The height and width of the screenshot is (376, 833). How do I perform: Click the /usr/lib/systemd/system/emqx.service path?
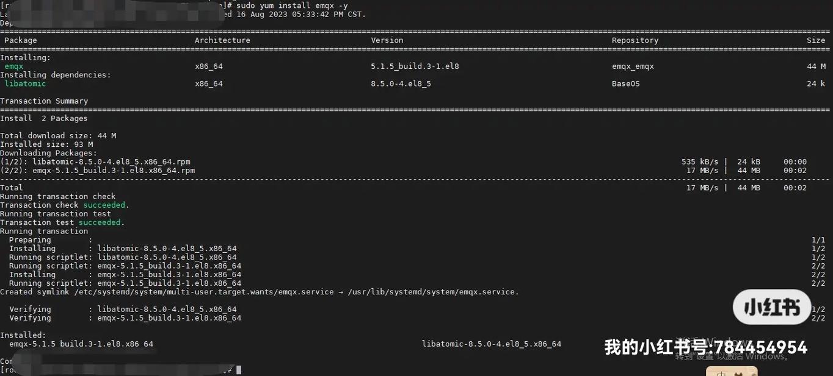[x=432, y=292]
